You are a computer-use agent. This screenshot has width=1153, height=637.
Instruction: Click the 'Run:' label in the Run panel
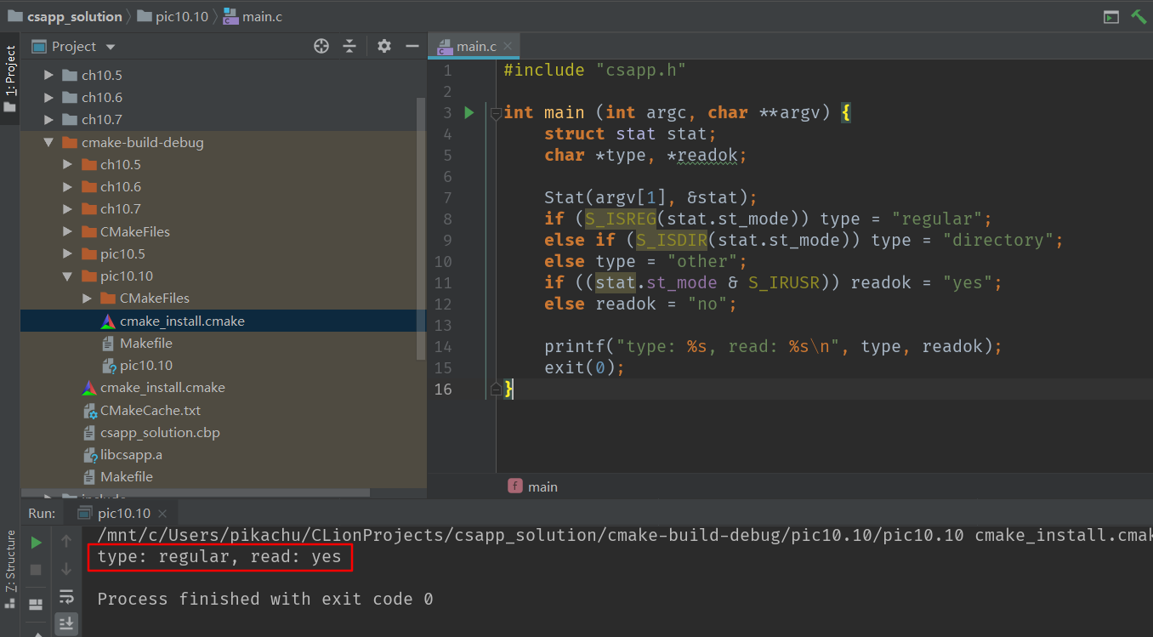(42, 513)
